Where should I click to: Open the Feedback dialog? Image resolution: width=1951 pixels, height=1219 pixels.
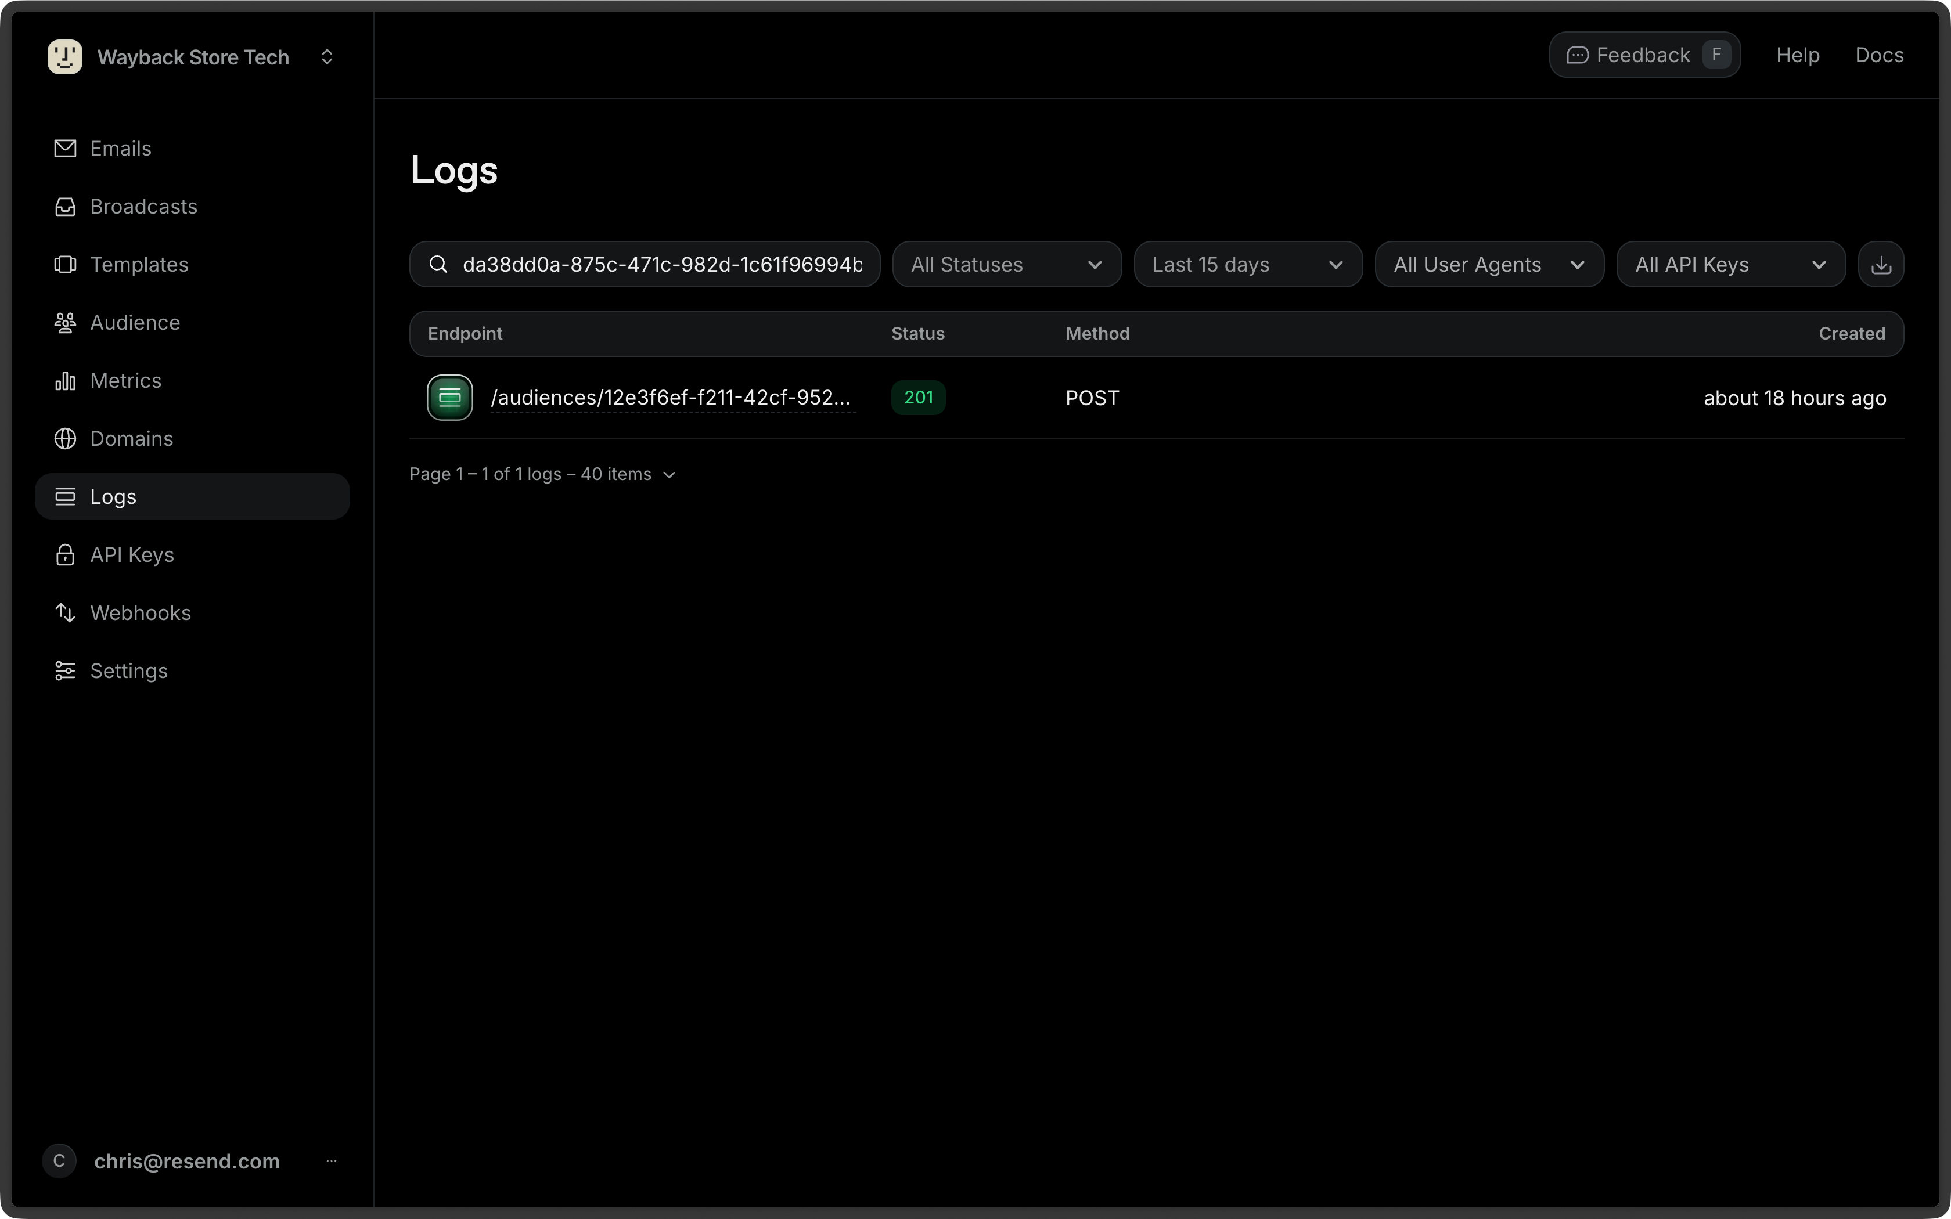pos(1644,54)
